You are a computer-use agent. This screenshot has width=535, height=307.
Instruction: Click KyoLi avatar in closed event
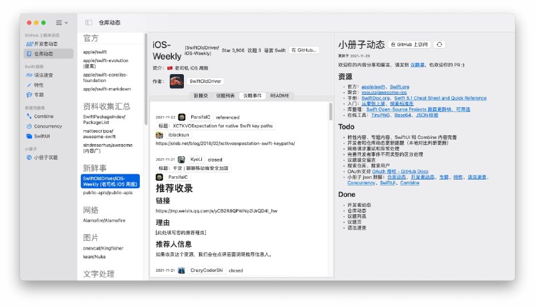click(x=181, y=160)
